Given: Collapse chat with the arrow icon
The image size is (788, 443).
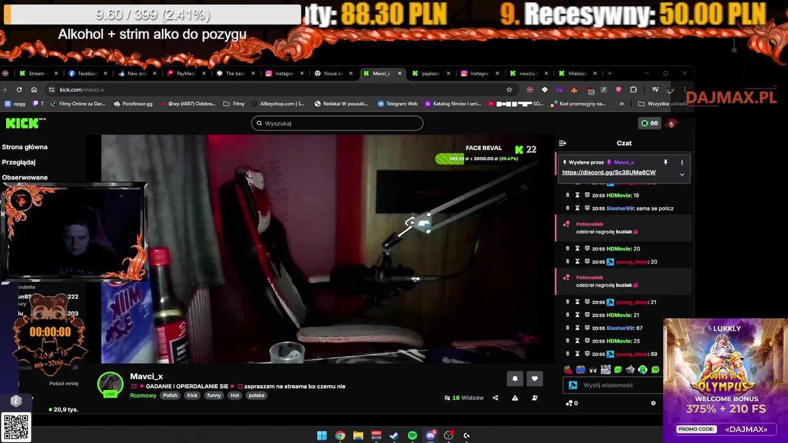Looking at the screenshot, I should [562, 143].
